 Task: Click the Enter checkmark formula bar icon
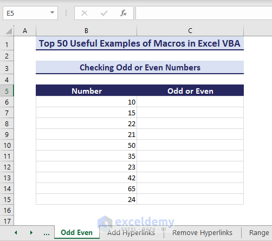pos(104,13)
